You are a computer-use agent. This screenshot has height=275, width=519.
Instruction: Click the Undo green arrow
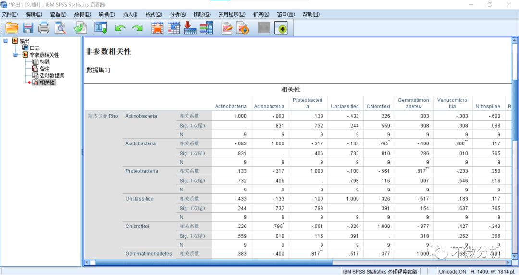(x=121, y=28)
